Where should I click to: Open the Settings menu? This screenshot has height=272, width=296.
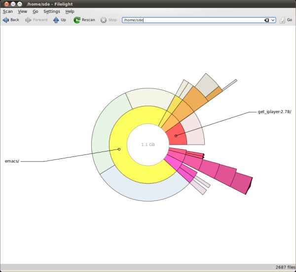[x=51, y=11]
